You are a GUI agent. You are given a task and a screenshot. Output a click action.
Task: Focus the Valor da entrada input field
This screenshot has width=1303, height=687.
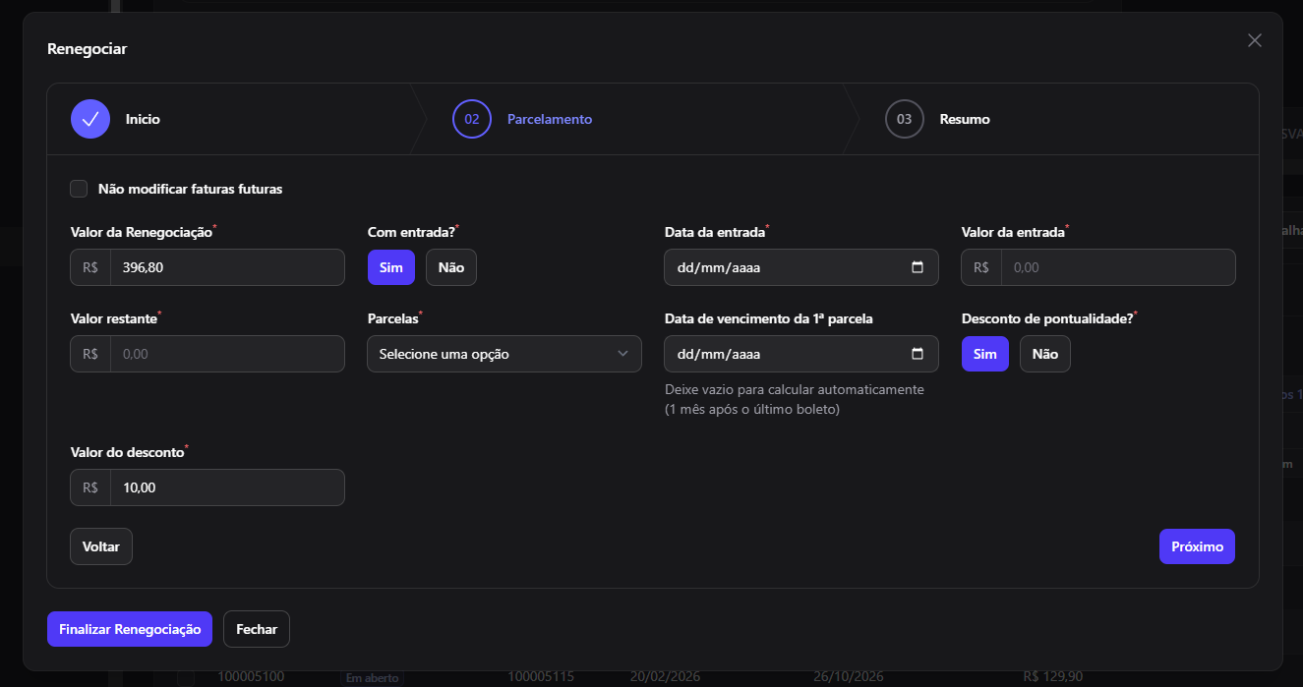[1118, 267]
